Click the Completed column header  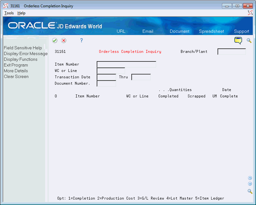[x=168, y=96]
